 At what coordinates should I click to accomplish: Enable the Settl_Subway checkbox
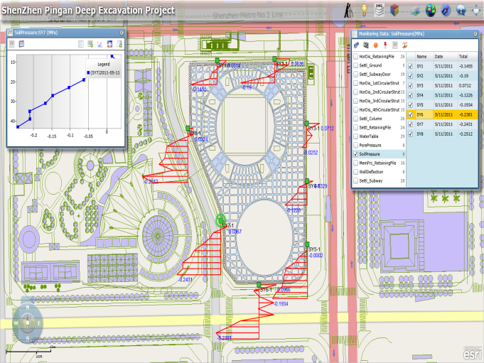356,180
